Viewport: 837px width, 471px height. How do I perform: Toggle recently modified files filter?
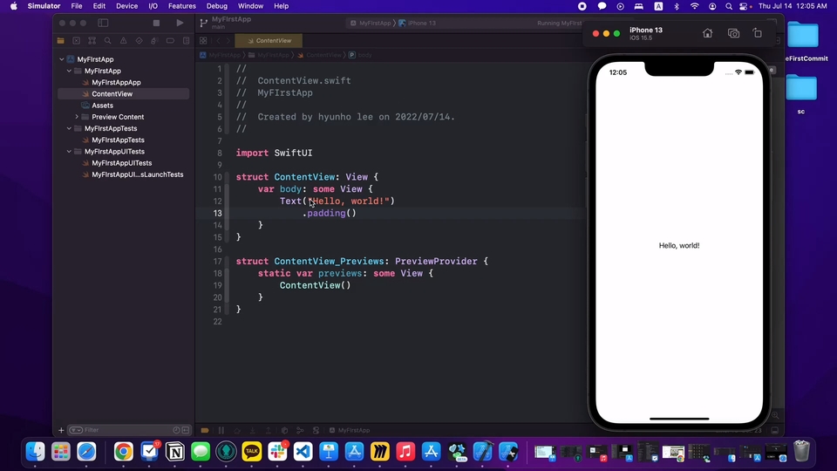point(176,430)
